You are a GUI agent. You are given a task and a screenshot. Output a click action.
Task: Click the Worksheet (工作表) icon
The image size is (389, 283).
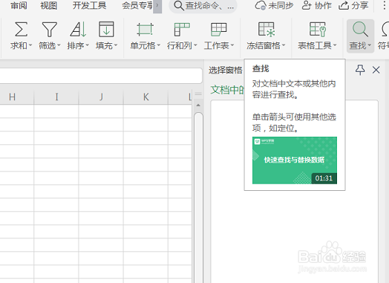tap(218, 29)
